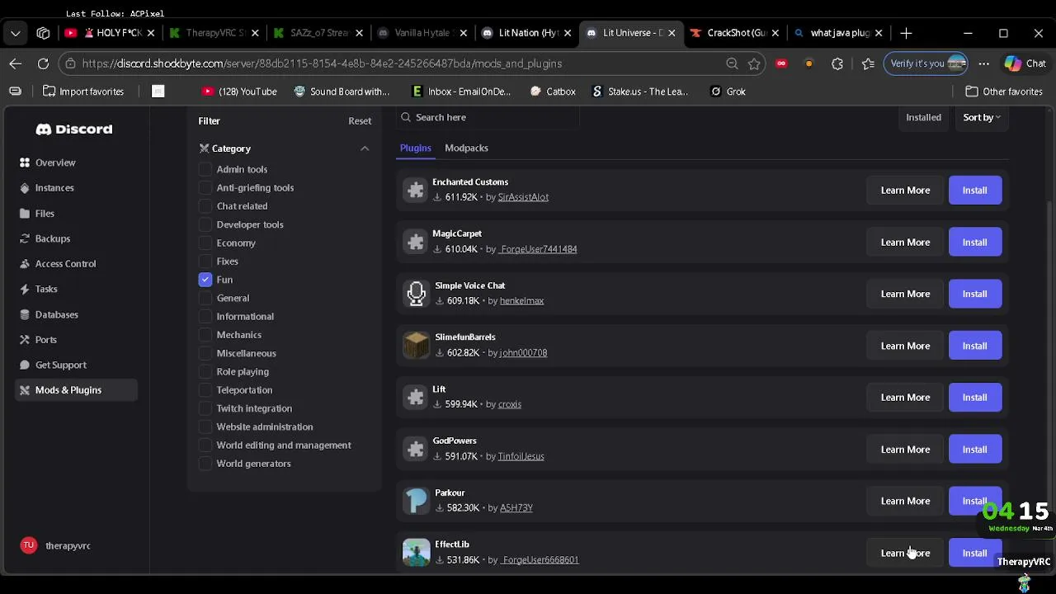The width and height of the screenshot is (1056, 594).
Task: Click the favorites star in address bar
Action: (x=754, y=64)
